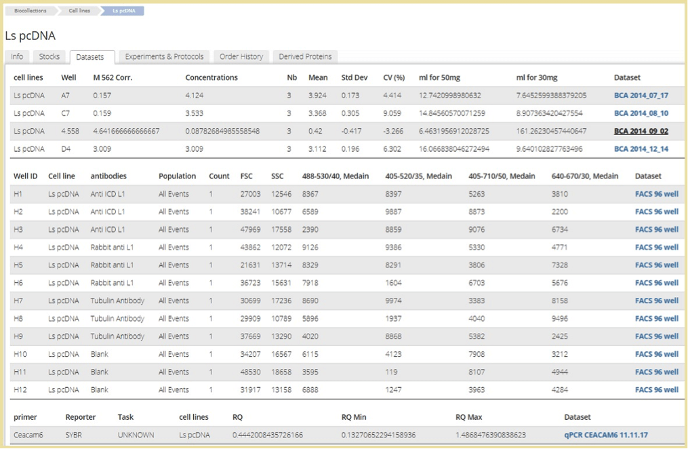Open the BCA 2014_08_10 dataset link
The width and height of the screenshot is (688, 449).
tap(641, 113)
